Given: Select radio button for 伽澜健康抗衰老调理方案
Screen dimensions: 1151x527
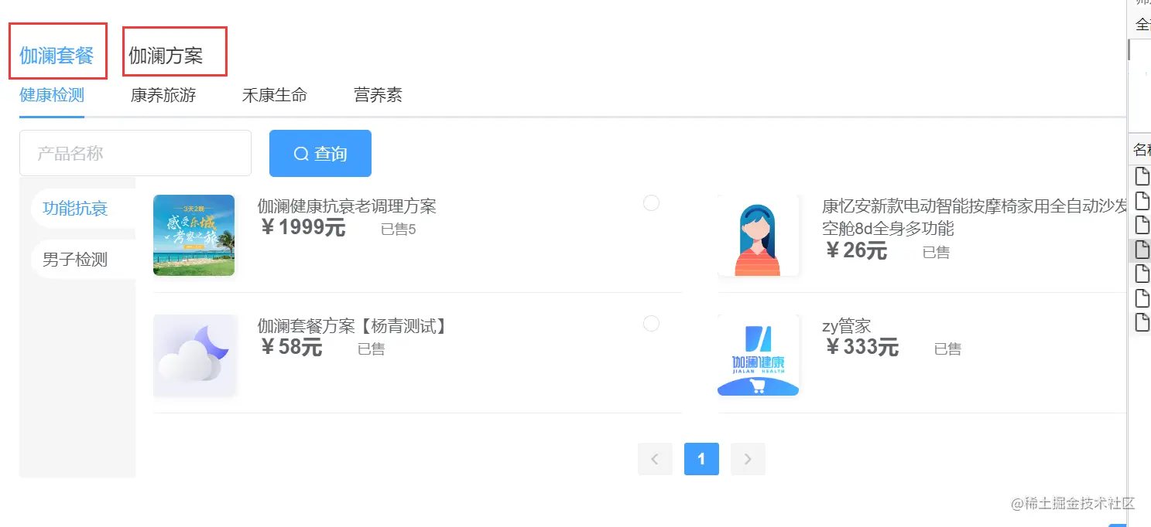Looking at the screenshot, I should pos(651,202).
